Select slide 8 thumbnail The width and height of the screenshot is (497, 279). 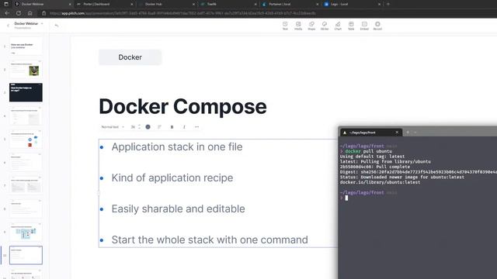coord(26,208)
